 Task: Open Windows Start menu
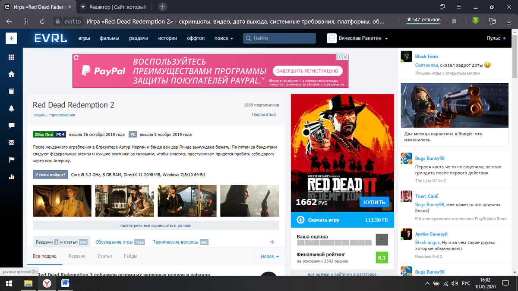9,283
